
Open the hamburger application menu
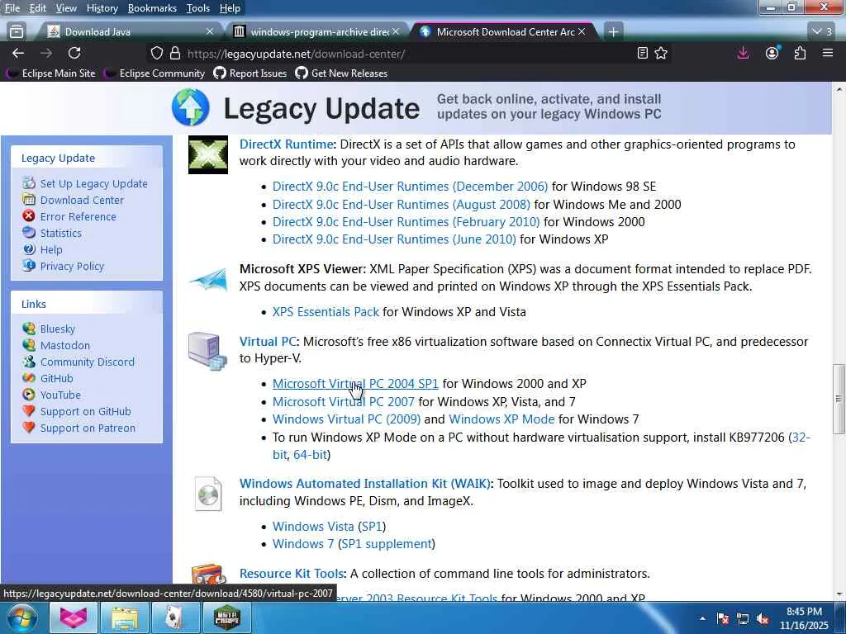[828, 53]
